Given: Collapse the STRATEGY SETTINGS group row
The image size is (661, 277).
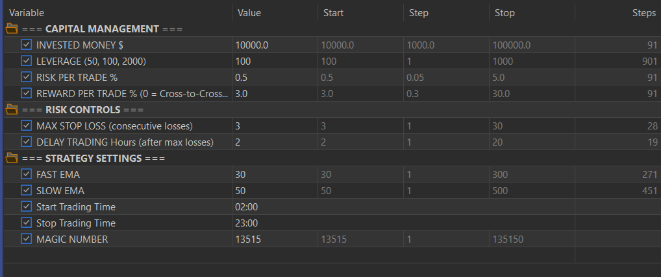Looking at the screenshot, I should click(x=93, y=158).
